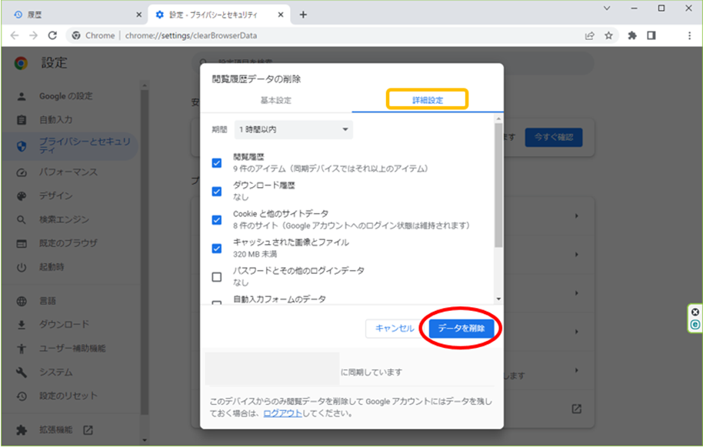Click the browser back arrow
Image resolution: width=703 pixels, height=448 pixels.
[x=15, y=35]
